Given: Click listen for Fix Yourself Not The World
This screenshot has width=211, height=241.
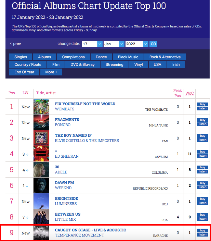Looking at the screenshot, I should [202, 109].
